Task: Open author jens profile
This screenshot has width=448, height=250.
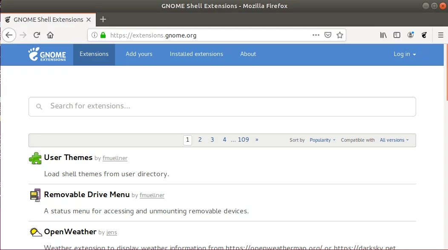Action: click(x=112, y=232)
